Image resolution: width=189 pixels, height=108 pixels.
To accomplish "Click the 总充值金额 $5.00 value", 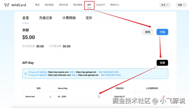I will coord(40,46).
